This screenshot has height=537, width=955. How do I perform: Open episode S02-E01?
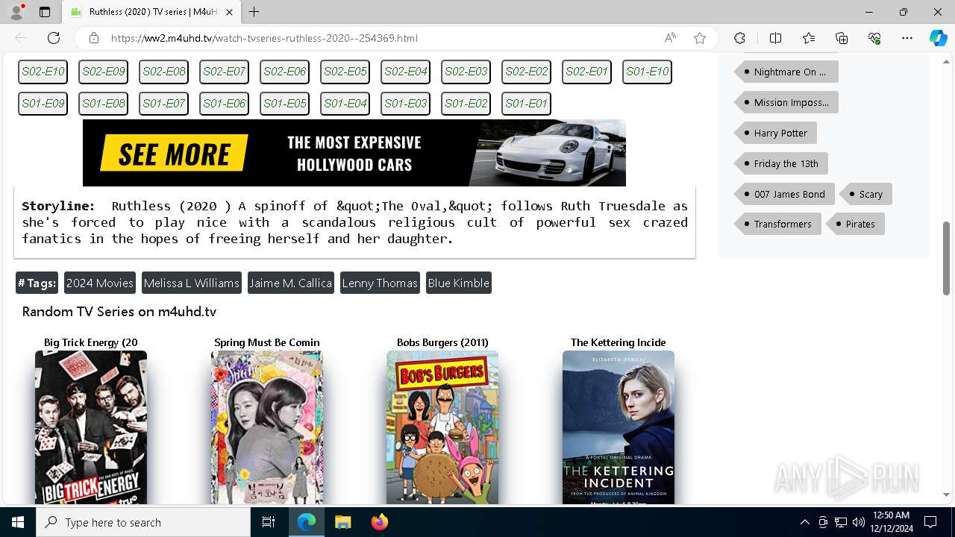pos(586,72)
